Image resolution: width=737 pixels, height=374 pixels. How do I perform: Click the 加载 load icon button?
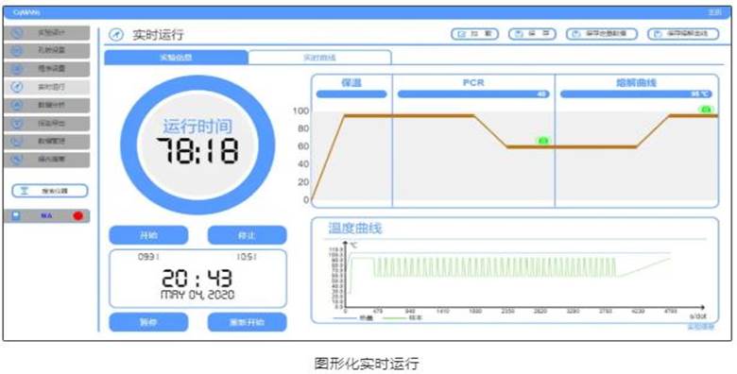click(x=474, y=34)
